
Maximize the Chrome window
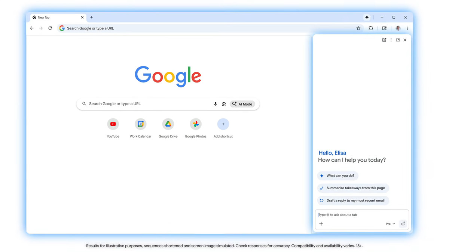[x=394, y=17]
